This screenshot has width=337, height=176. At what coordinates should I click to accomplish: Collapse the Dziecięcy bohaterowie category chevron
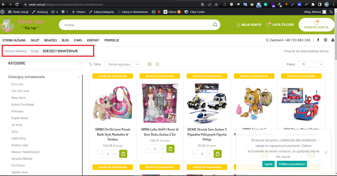[x=79, y=77]
